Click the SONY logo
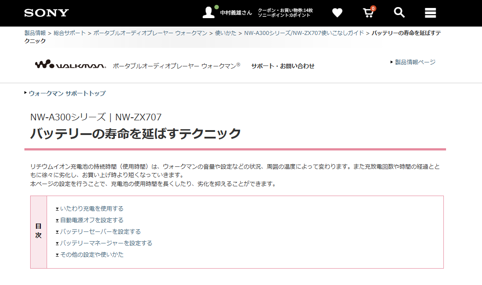 click(x=47, y=13)
